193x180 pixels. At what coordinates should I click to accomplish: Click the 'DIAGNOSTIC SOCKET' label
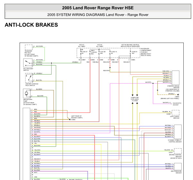[x=177, y=104]
